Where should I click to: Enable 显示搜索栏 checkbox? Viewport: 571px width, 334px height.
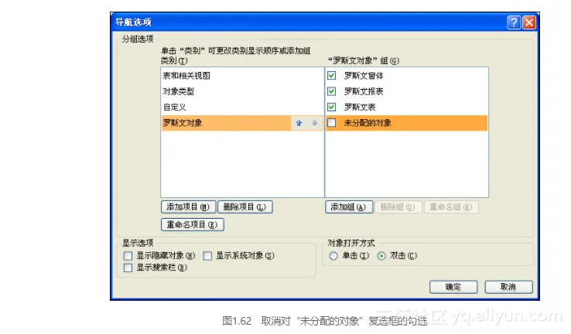tap(128, 268)
